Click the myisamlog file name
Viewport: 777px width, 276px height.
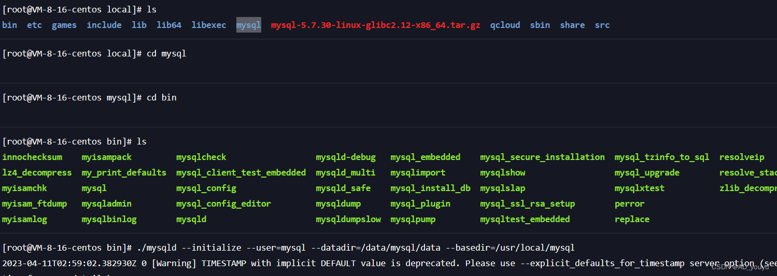(25, 219)
